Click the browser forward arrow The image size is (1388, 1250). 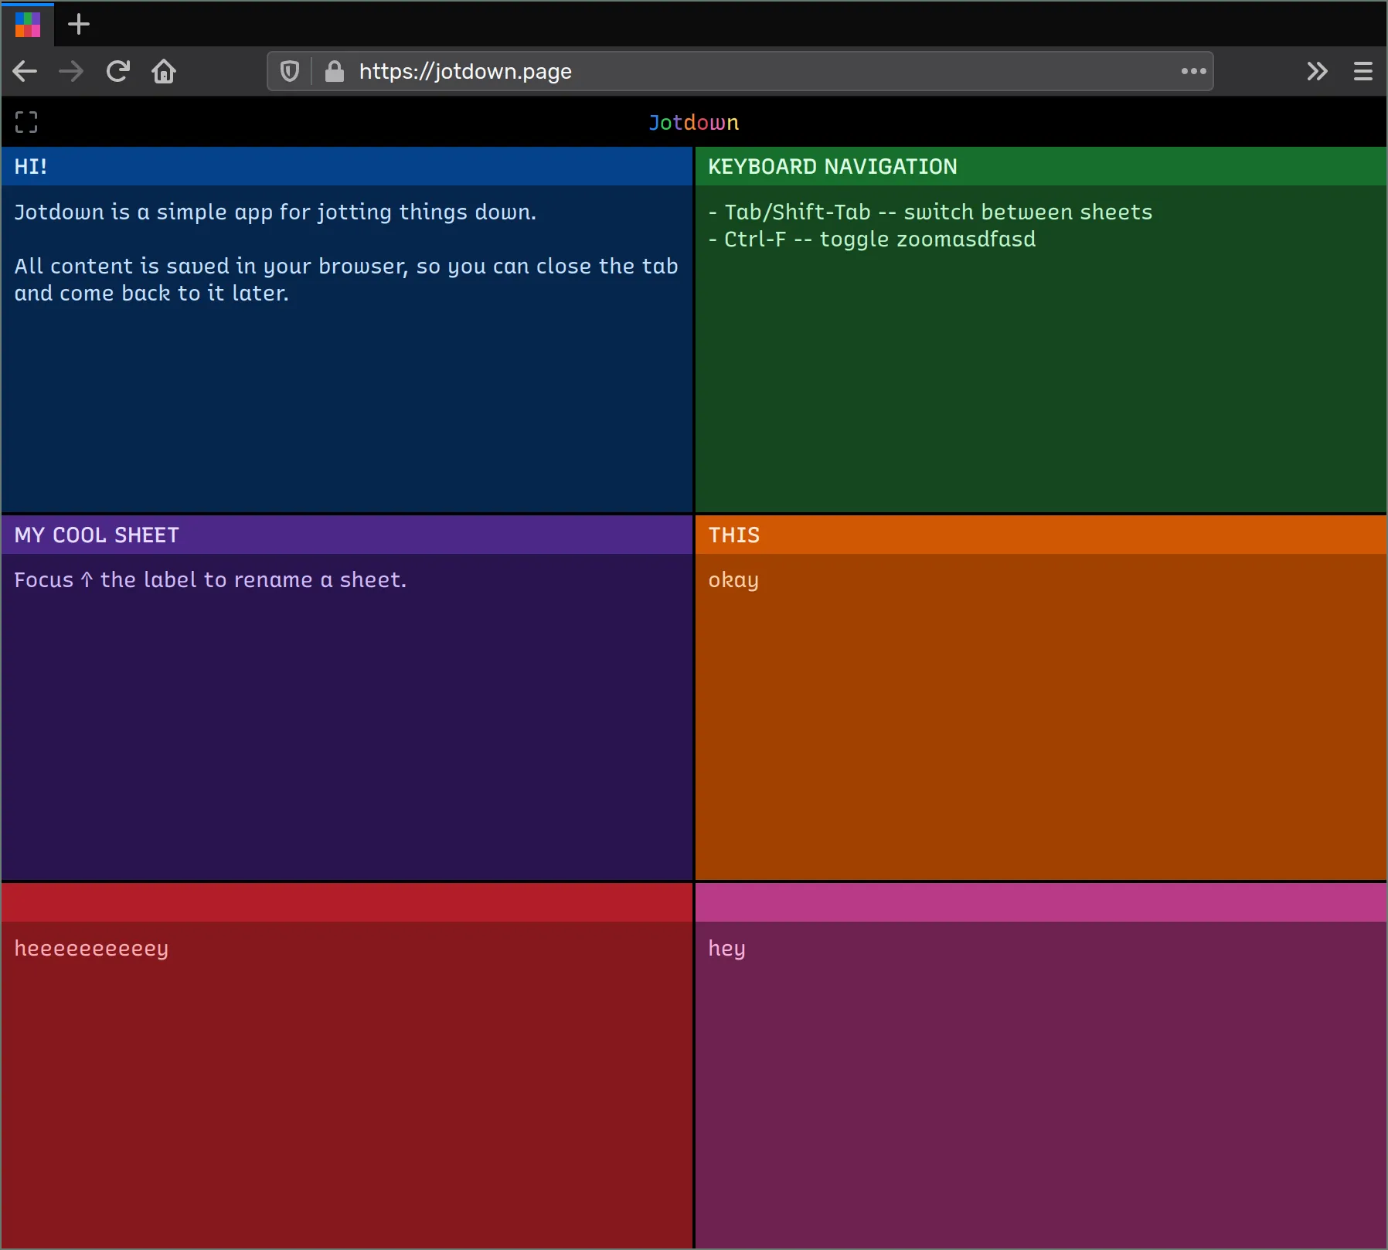click(71, 72)
